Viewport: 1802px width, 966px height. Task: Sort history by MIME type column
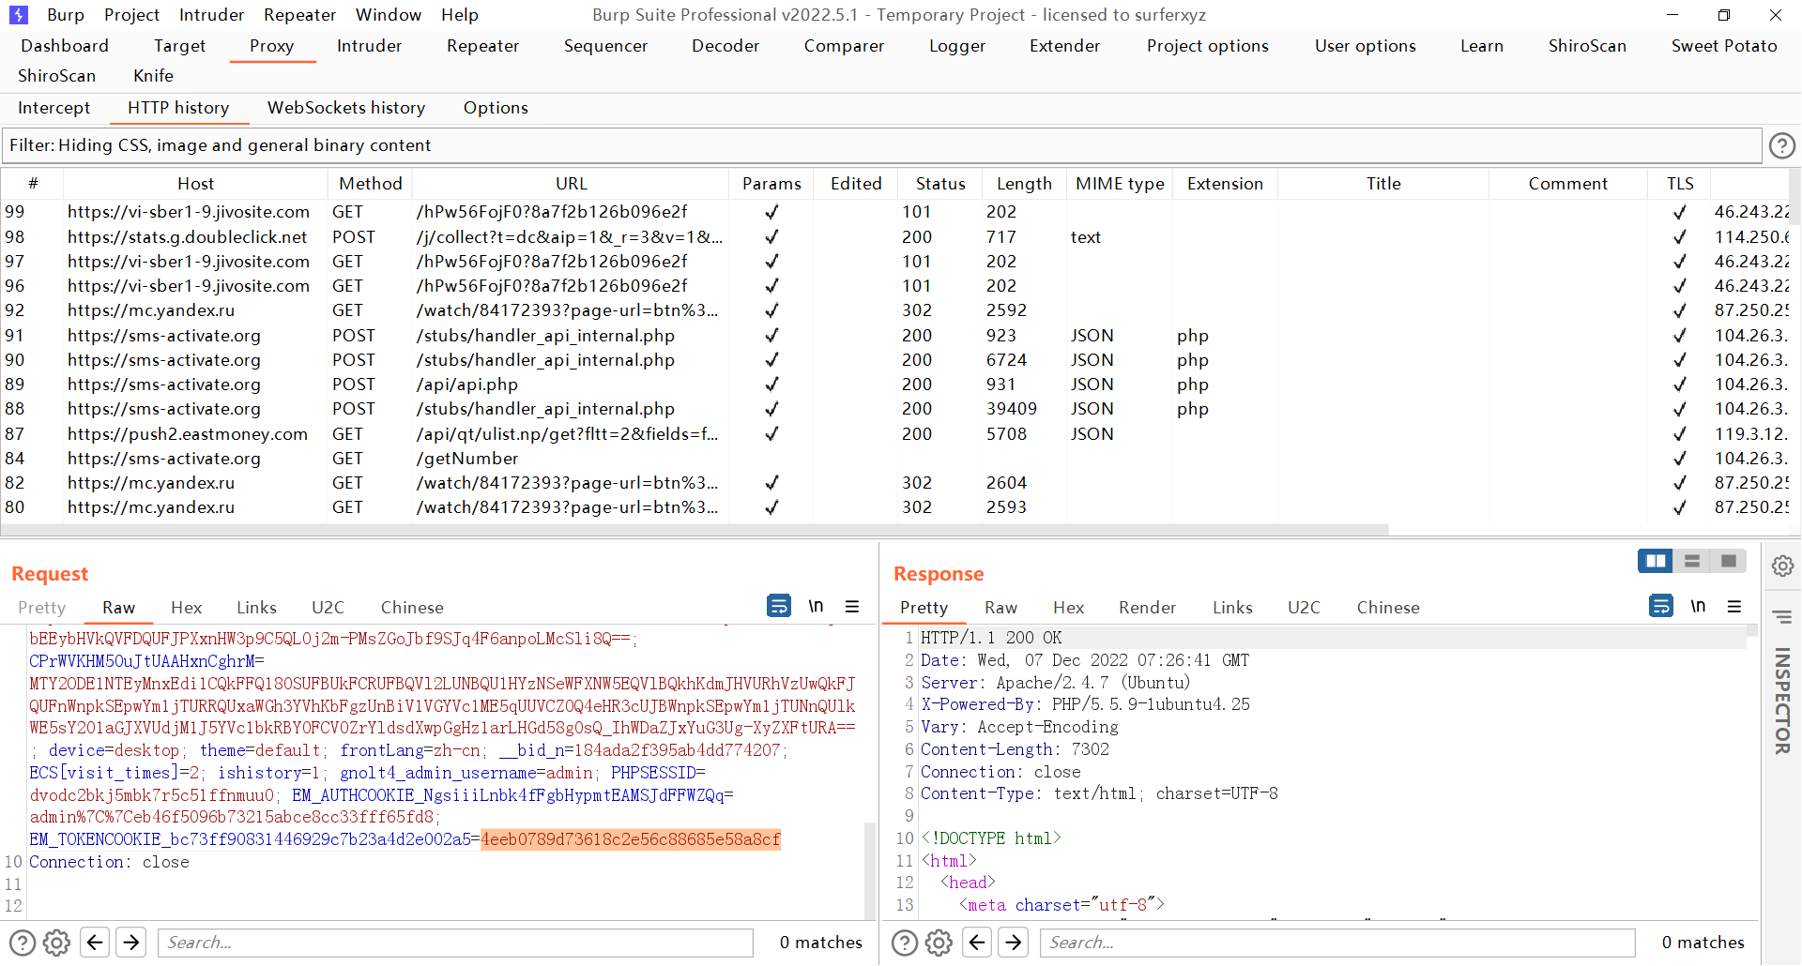1120,184
